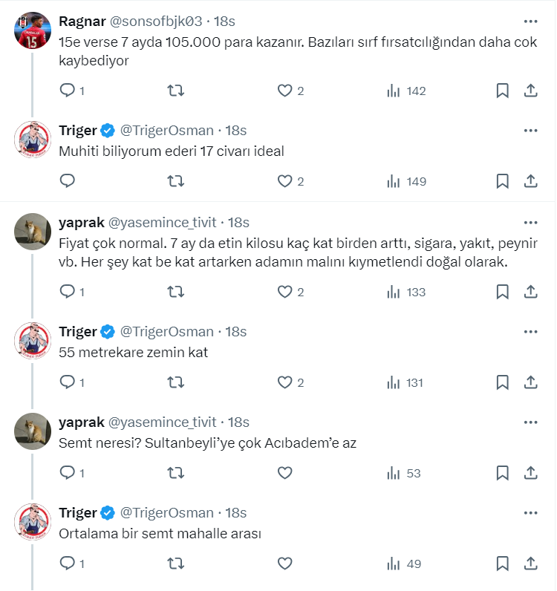View analytics with 53 views
Viewport: 557px width, 591px height.
(x=404, y=473)
